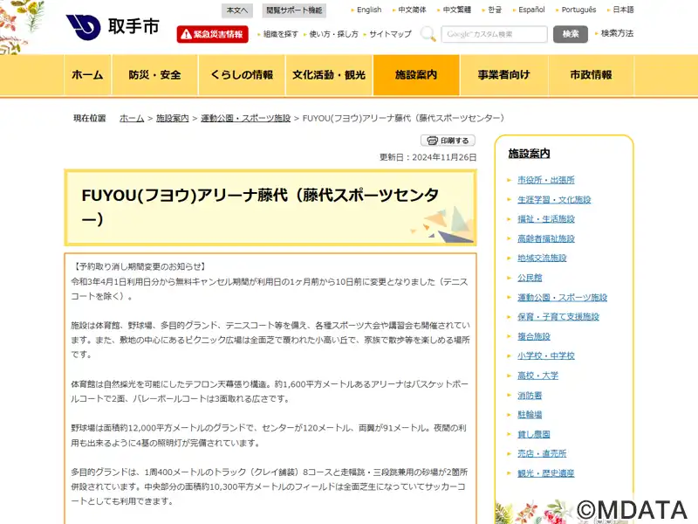The image size is (698, 524).
Task: Select 文化活動・観光 navigation tab
Action: point(329,75)
